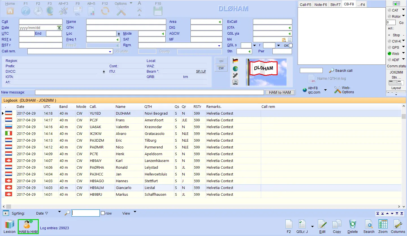Open the F2 clock icon

click(38, 11)
